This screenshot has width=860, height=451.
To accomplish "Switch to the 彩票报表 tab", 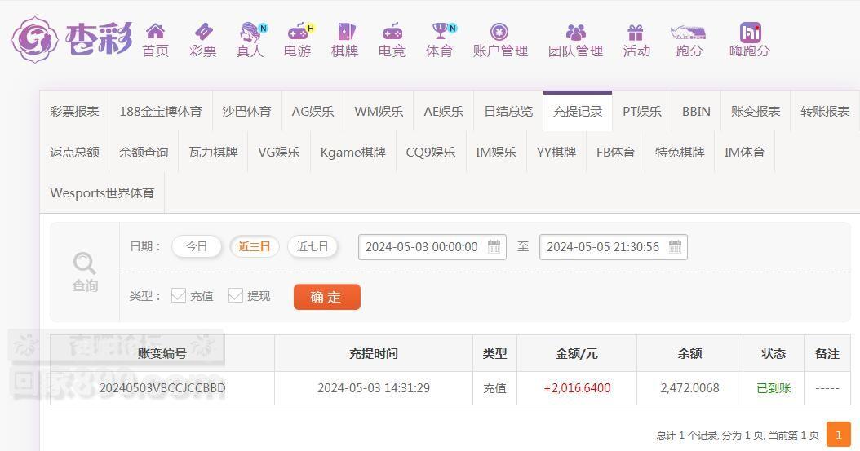I will point(74,111).
